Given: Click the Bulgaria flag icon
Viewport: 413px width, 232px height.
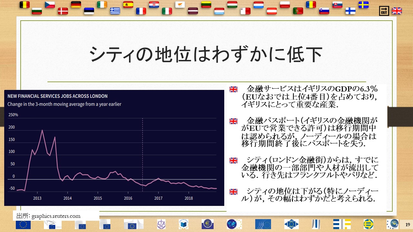Looking at the screenshot, I should [37, 11].
